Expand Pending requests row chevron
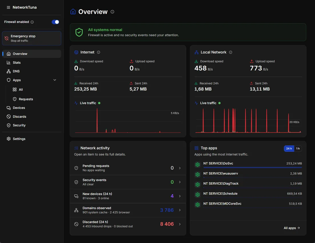The height and width of the screenshot is (243, 315). coord(180,168)
